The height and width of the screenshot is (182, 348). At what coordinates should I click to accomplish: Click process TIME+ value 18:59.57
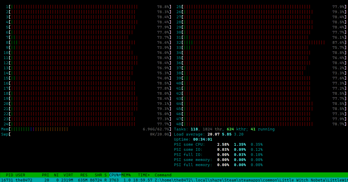coord(143,180)
